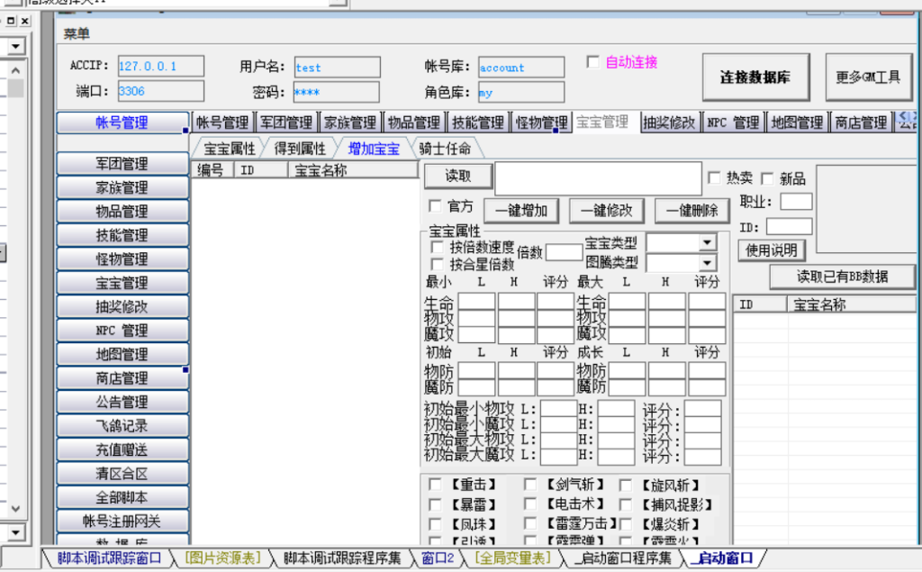Click the 军团管理 sidebar button

pos(122,163)
